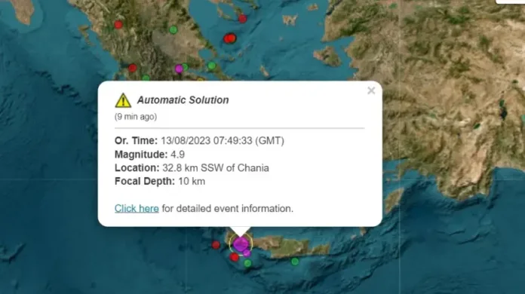Image resolution: width=525 pixels, height=294 pixels.
Task: Click the green marker in northern central Greece
Action: 173,29
